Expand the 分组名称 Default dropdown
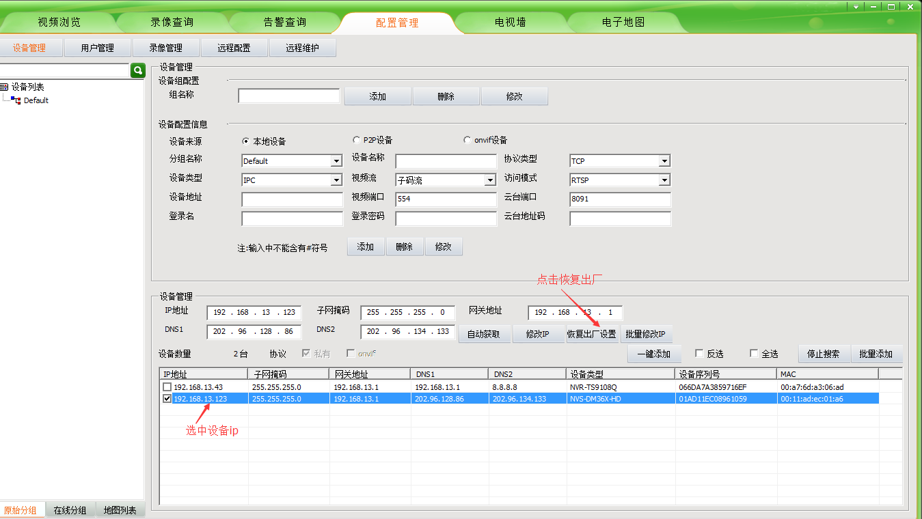922x519 pixels. point(336,161)
